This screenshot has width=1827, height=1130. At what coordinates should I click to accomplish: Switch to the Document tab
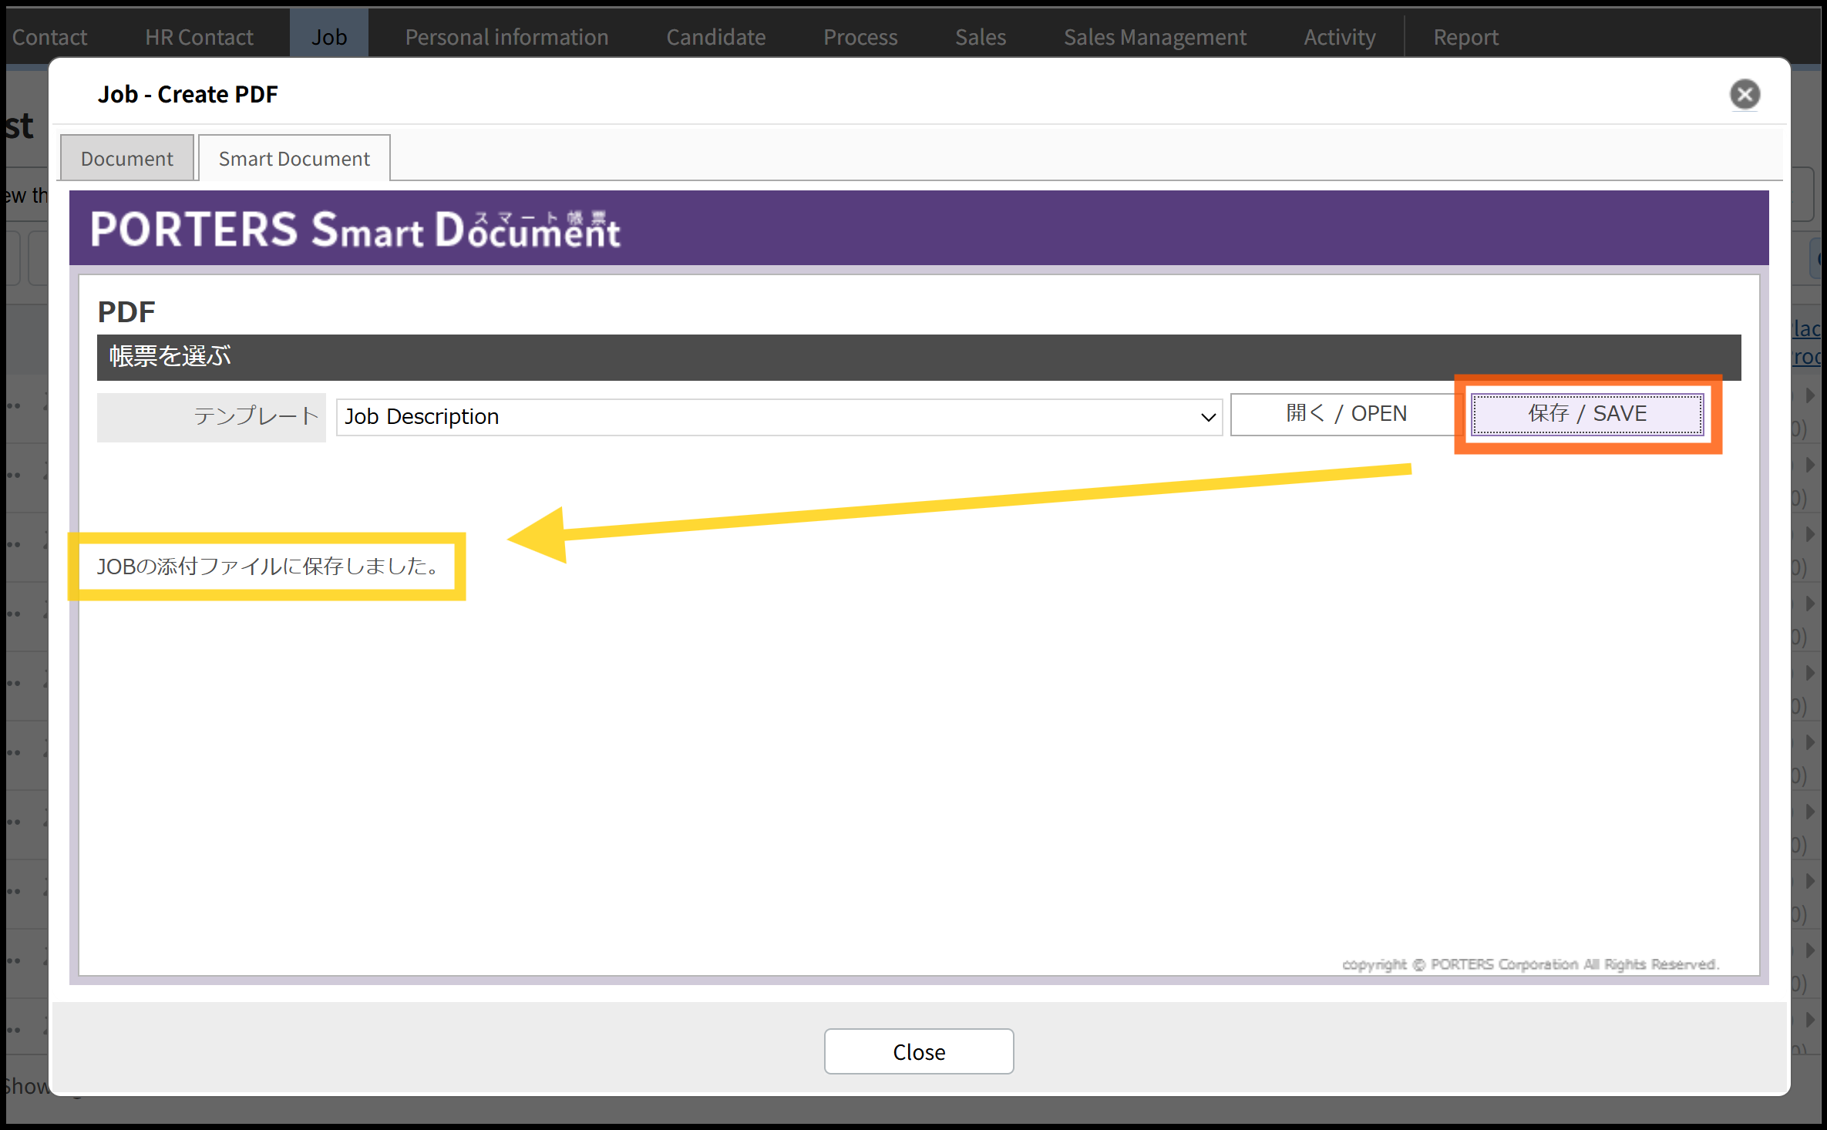127,159
